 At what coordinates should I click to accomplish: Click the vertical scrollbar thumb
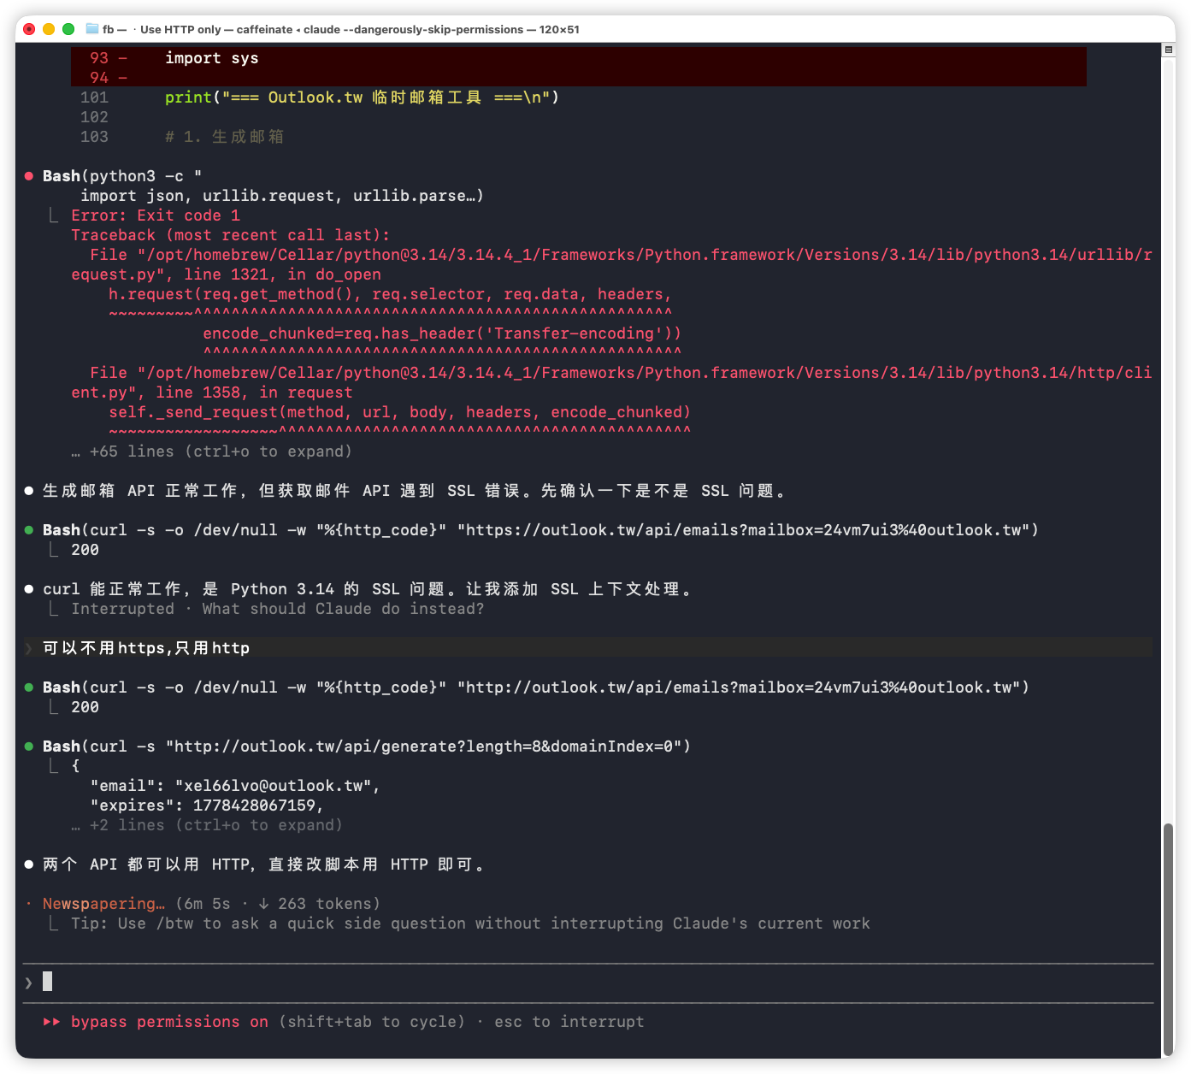(x=1168, y=939)
